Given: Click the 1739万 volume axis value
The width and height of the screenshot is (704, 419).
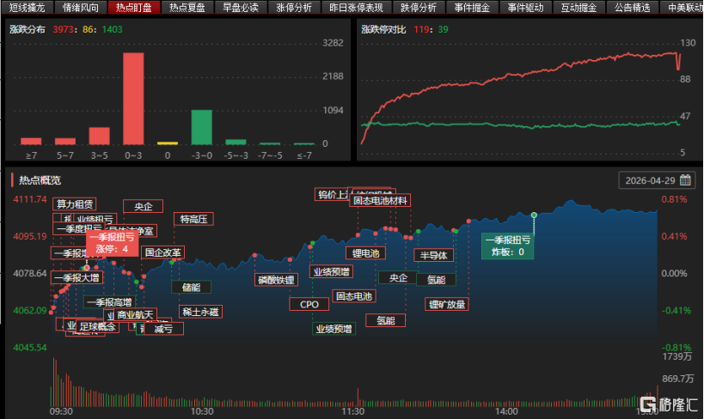Looking at the screenshot, I should [677, 356].
